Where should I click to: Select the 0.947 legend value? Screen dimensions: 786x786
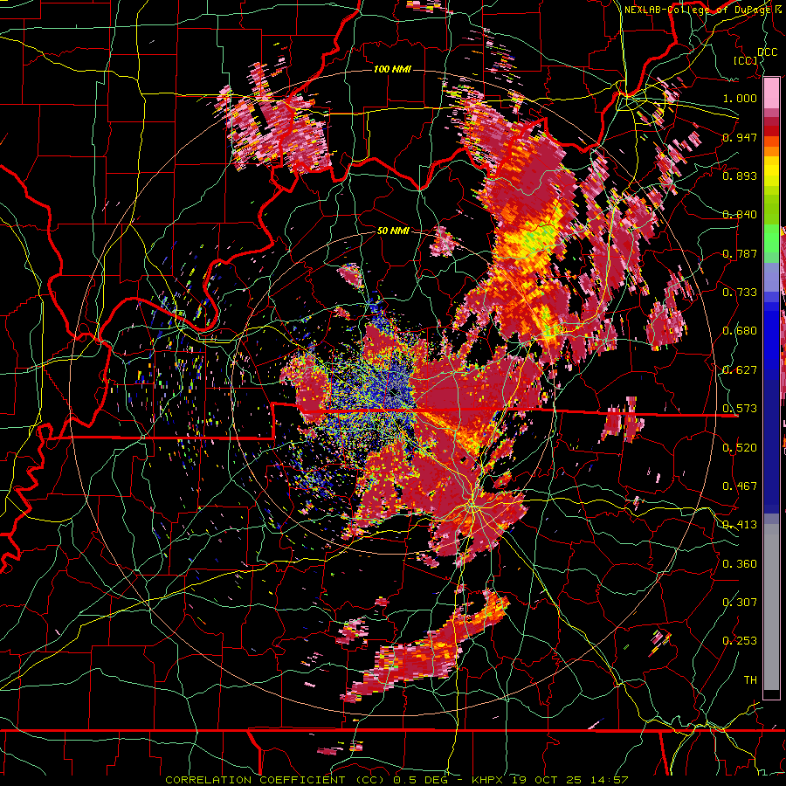[740, 137]
